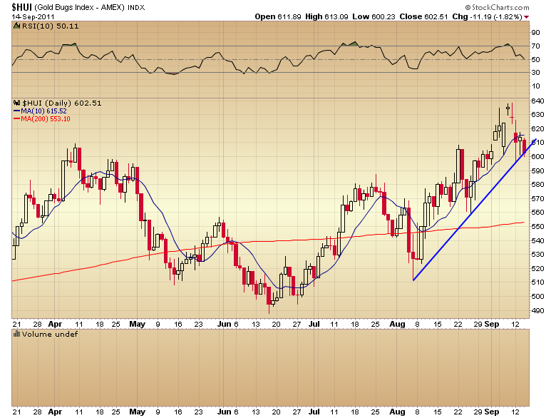Click the RSI(10) 50.11 legend label

(x=51, y=26)
